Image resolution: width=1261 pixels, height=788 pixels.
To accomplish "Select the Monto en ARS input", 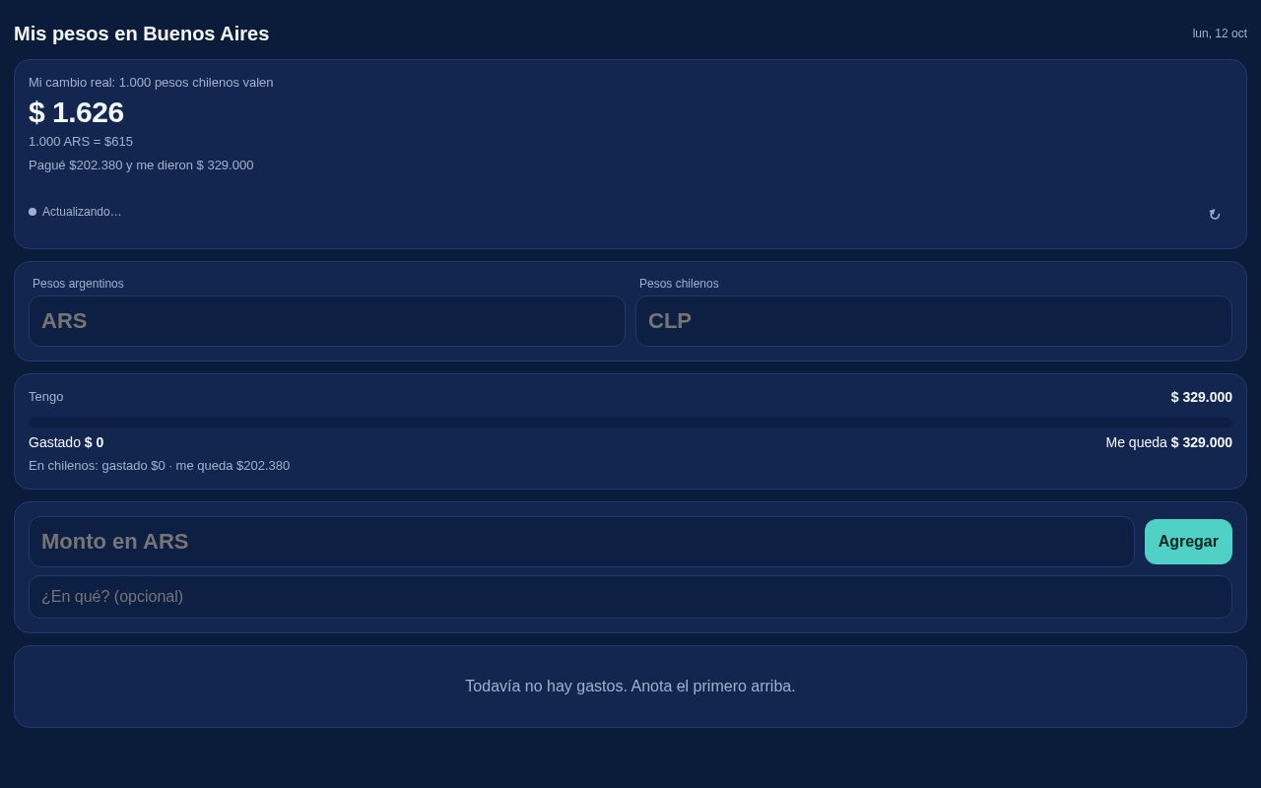I will (x=581, y=542).
